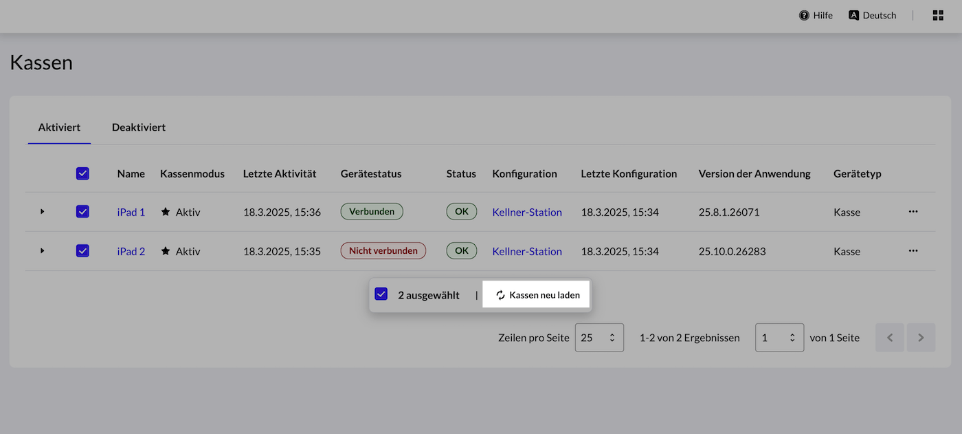The height and width of the screenshot is (434, 962).
Task: Go to the previous page arrow
Action: (890, 338)
